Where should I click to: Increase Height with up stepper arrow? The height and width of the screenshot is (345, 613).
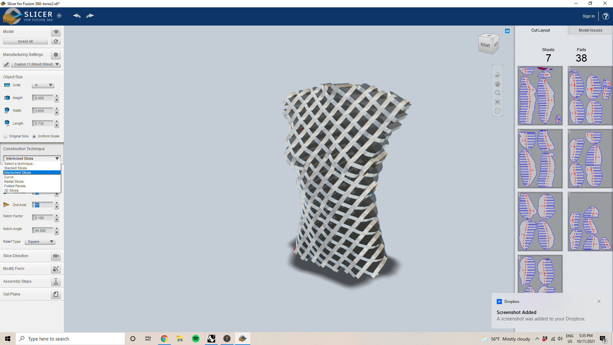pos(57,96)
